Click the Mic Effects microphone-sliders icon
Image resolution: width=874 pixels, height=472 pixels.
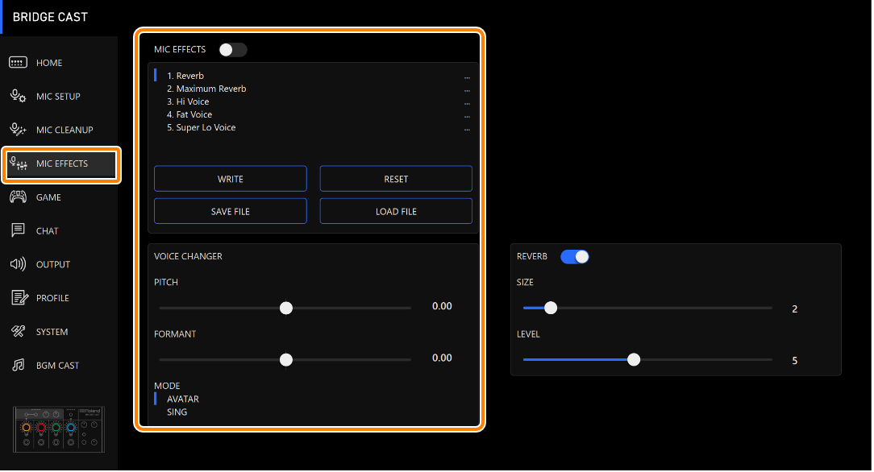(18, 163)
